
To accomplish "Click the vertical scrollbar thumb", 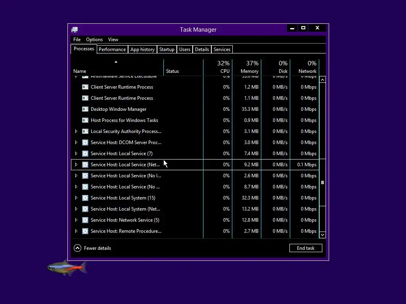I will pyautogui.click(x=322, y=182).
